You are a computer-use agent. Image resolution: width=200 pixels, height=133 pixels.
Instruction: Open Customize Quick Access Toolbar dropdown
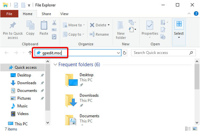(x=29, y=5)
